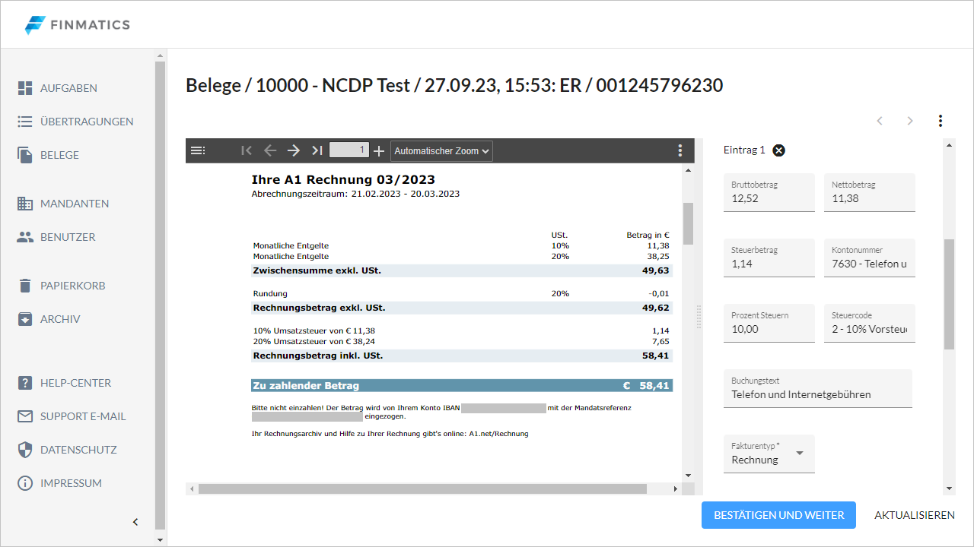This screenshot has height=547, width=974.
Task: Toggle the PDF viewer sidebar icon
Action: click(198, 150)
